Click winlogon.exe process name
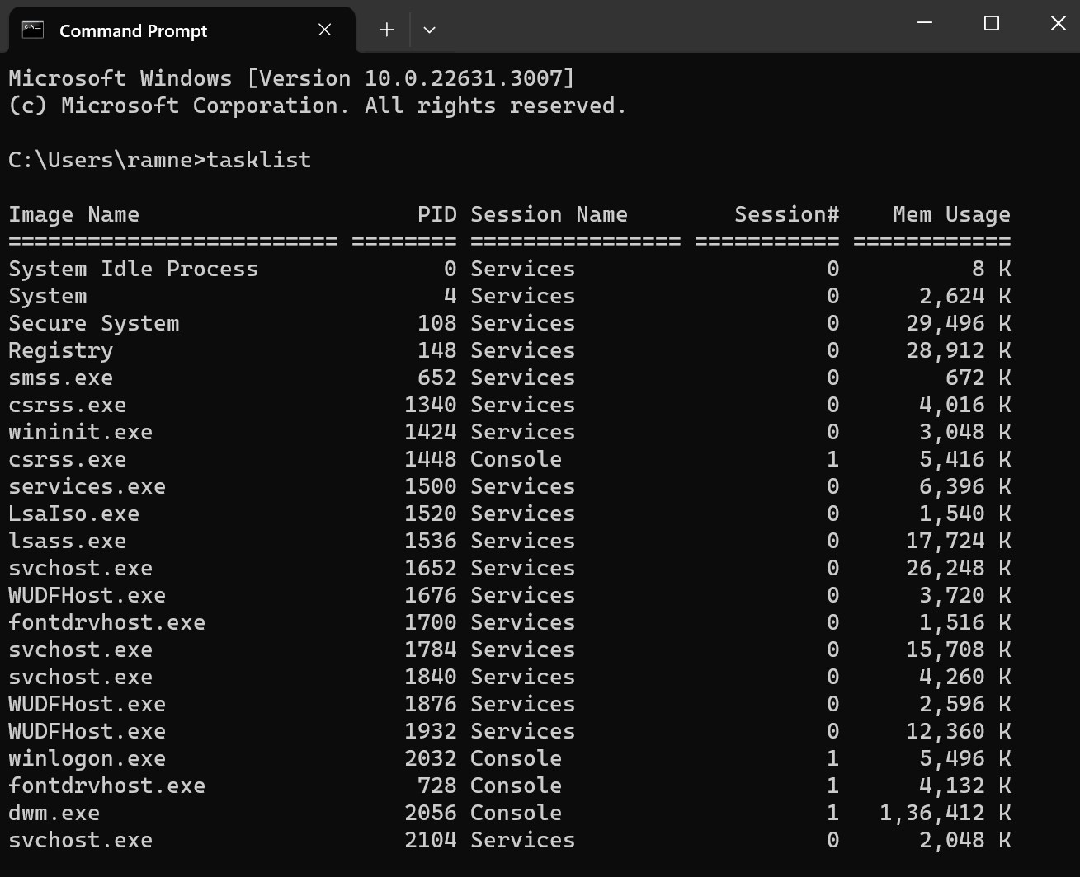The image size is (1080, 877). 87,758
